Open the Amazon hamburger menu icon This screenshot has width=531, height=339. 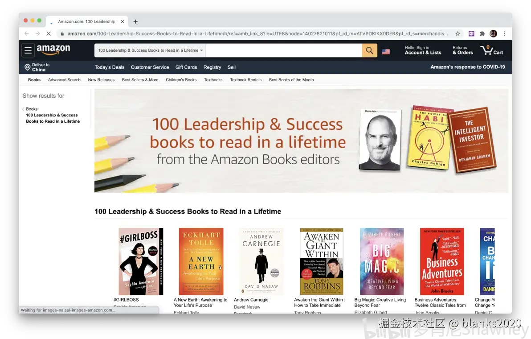point(28,50)
